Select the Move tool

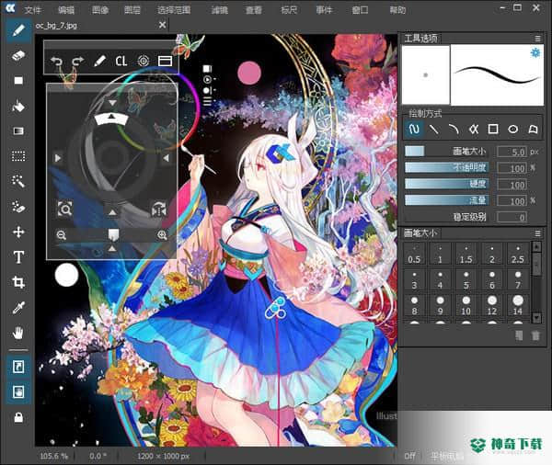[x=18, y=232]
